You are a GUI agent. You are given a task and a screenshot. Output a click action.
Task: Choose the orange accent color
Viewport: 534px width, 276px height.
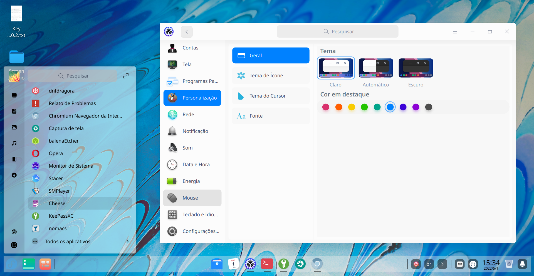[339, 107]
